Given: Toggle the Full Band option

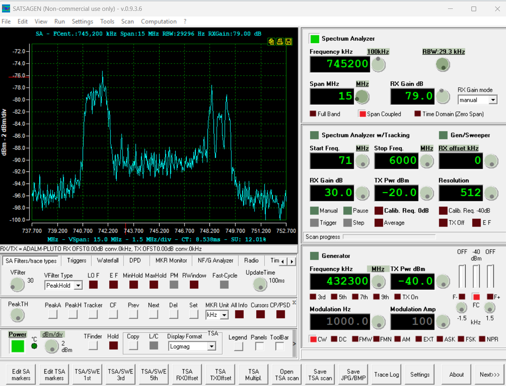Looking at the screenshot, I should pyautogui.click(x=313, y=114).
